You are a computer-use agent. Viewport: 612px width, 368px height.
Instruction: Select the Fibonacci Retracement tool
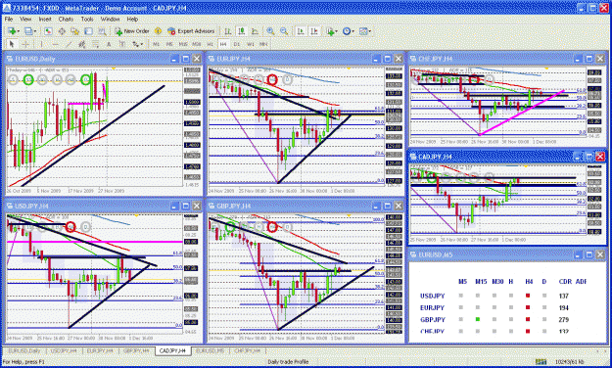point(95,44)
